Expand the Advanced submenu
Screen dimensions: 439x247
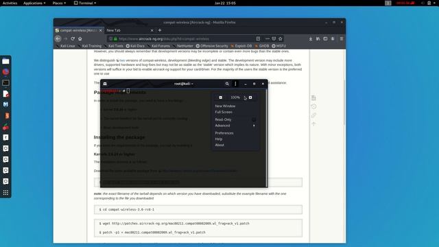235,126
